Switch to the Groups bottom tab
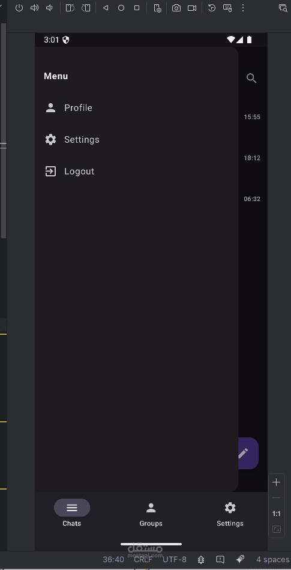291x570 pixels. (151, 514)
